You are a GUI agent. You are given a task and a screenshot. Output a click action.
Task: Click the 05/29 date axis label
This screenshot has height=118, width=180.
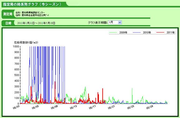(149, 107)
